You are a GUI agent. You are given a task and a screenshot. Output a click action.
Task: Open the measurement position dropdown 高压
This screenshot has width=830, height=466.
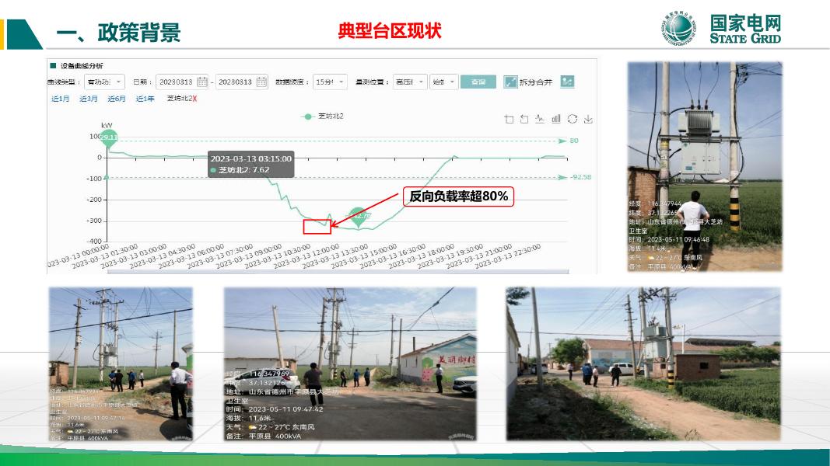[410, 82]
